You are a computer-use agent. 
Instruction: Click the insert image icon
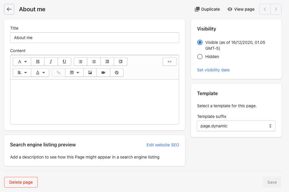click(x=90, y=73)
